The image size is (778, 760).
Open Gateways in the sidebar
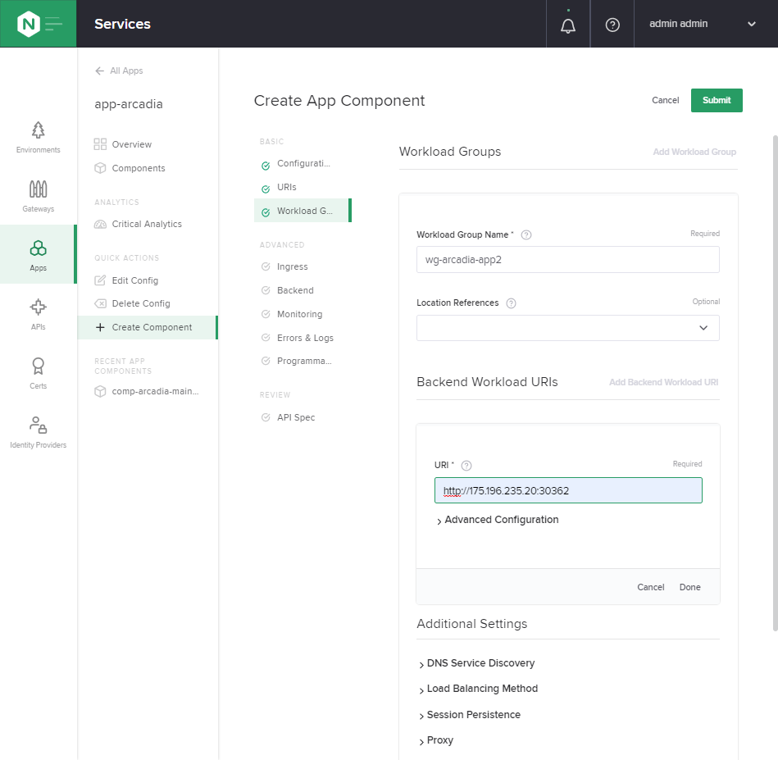point(39,197)
